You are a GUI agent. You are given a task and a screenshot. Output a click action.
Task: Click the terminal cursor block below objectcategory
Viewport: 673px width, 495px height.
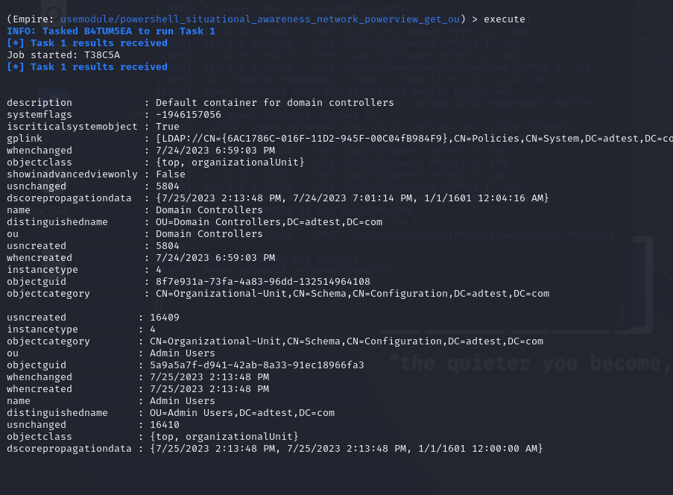(x=159, y=306)
